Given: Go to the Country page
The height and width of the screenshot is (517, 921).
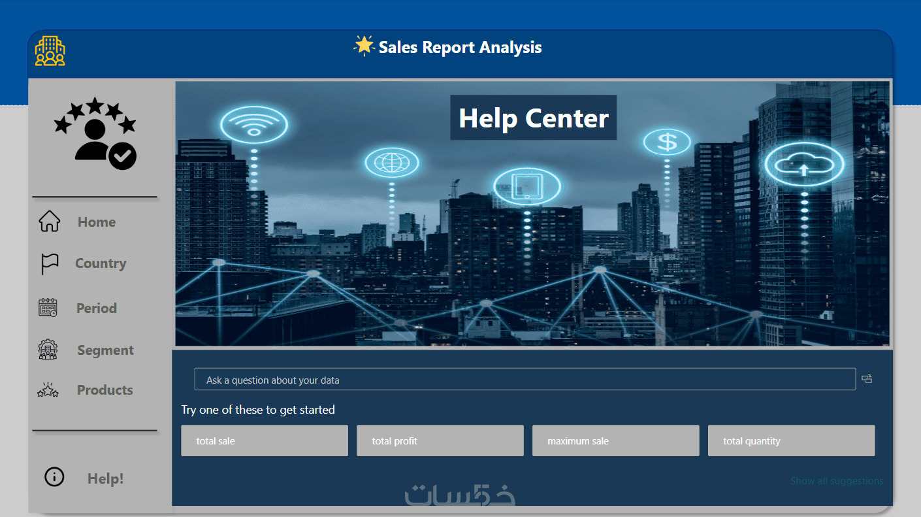Looking at the screenshot, I should (101, 263).
